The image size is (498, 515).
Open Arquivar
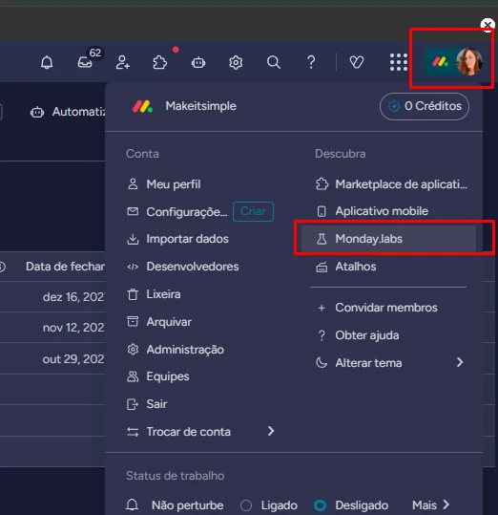[x=159, y=322]
